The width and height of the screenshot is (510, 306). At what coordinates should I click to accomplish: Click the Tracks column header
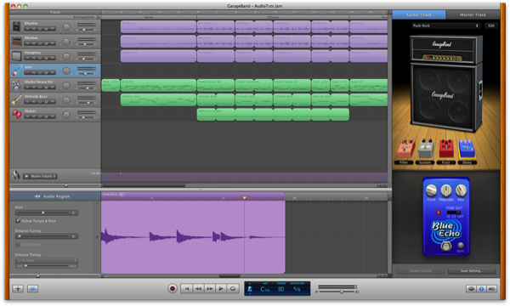[x=55, y=13]
